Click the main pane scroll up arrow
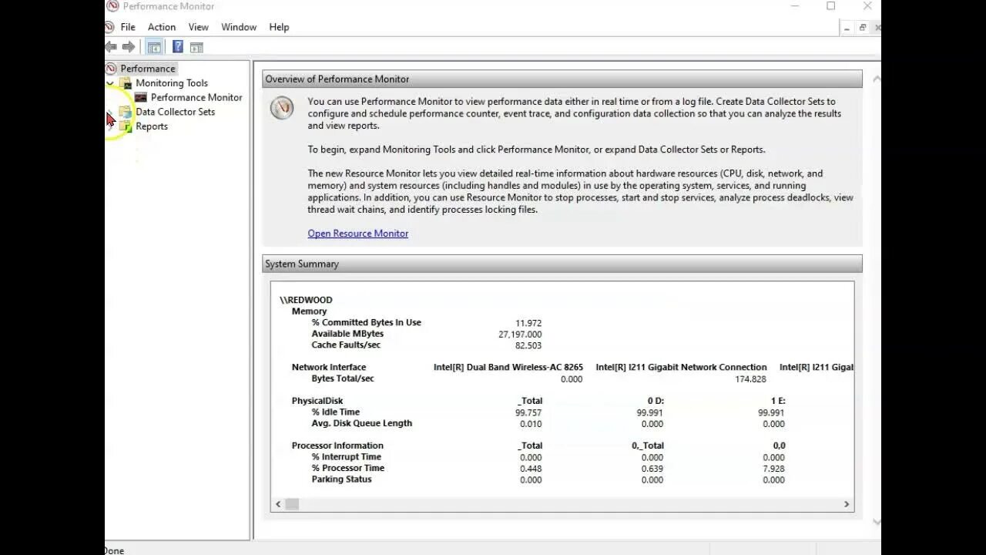The height and width of the screenshot is (555, 986). pos(877,79)
